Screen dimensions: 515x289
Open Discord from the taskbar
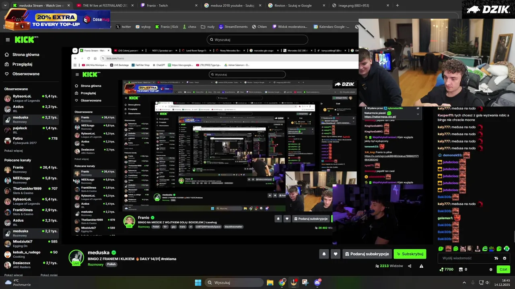click(317, 283)
